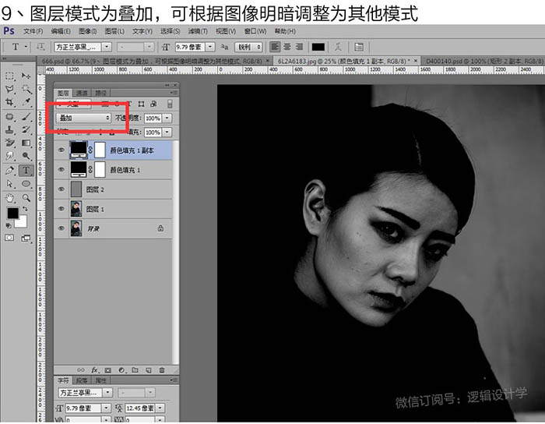Change the screen mode
The height and width of the screenshot is (424, 545).
tap(26, 238)
